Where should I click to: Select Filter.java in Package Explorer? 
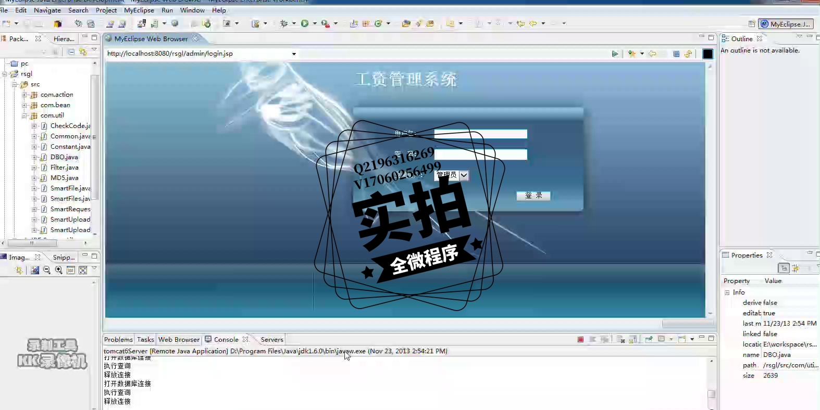64,168
